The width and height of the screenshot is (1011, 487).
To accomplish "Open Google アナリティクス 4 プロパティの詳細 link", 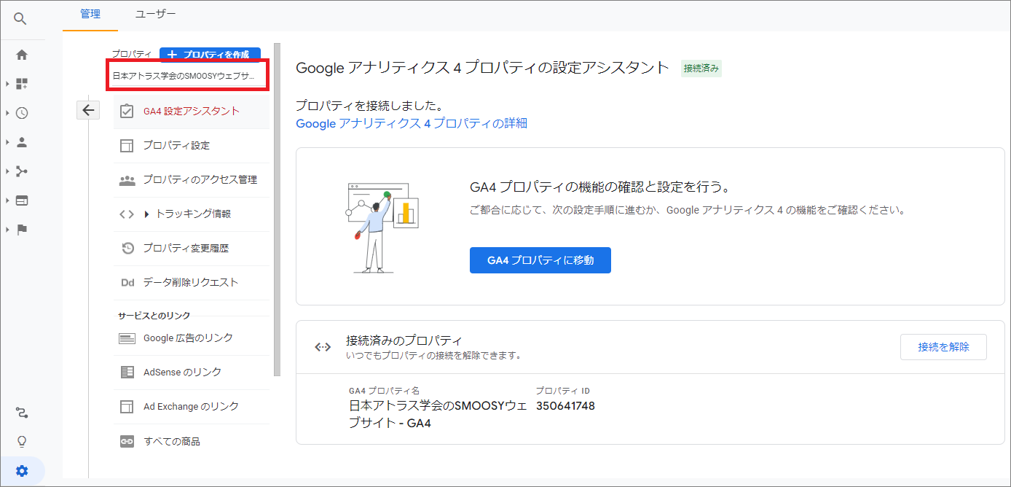I will click(x=412, y=123).
